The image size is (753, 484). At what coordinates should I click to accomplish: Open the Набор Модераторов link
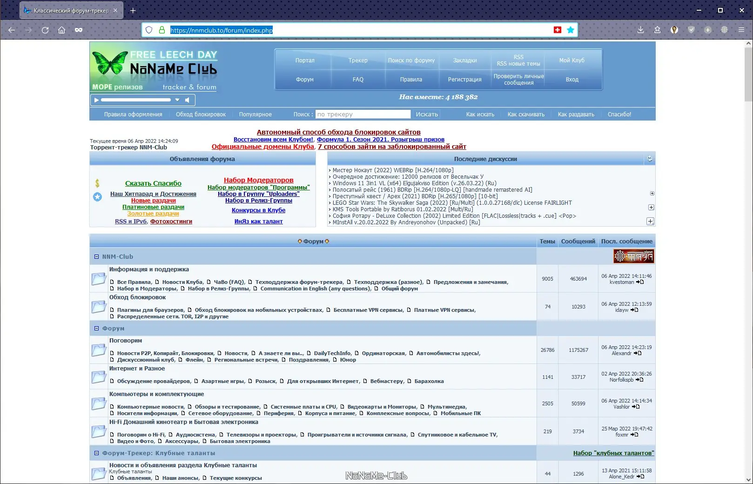(x=259, y=180)
